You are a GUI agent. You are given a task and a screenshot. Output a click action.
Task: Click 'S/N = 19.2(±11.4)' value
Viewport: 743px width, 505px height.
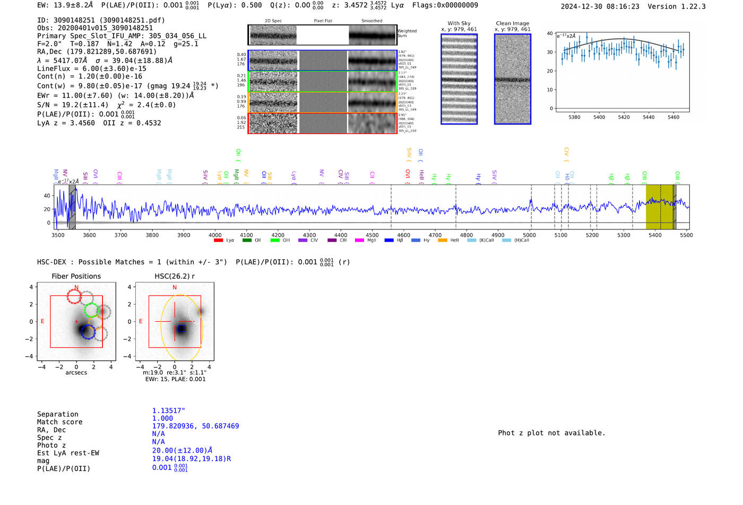pos(73,105)
